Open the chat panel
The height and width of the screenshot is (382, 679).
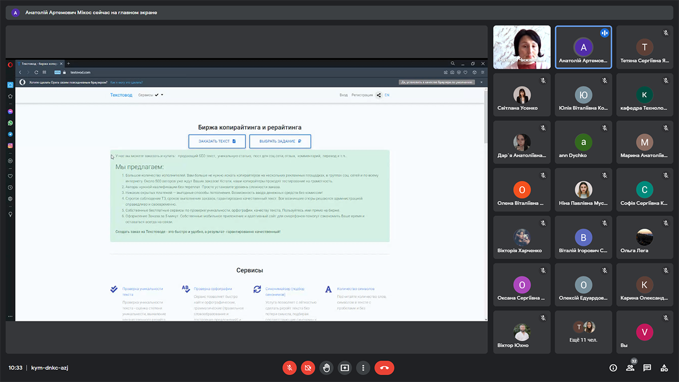(647, 368)
